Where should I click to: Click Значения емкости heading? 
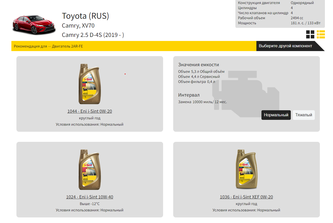(x=198, y=65)
